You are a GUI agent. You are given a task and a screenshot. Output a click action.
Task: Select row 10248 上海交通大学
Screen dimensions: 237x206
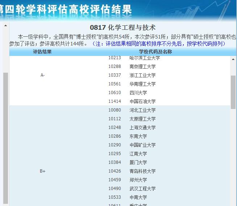132,128
